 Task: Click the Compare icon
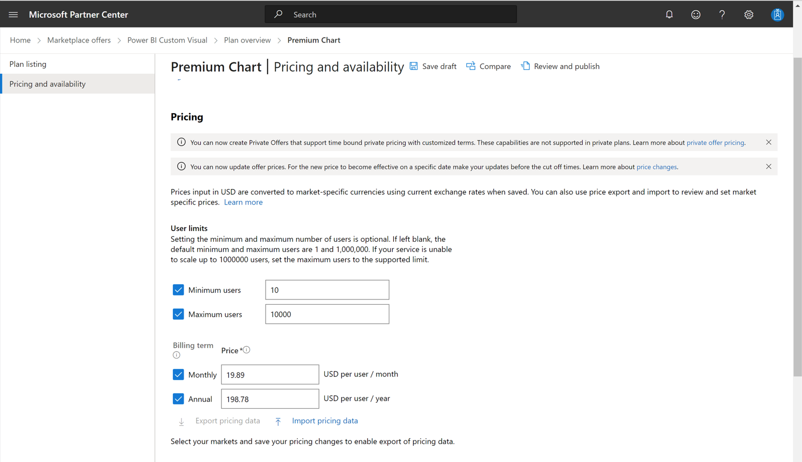[x=471, y=66]
